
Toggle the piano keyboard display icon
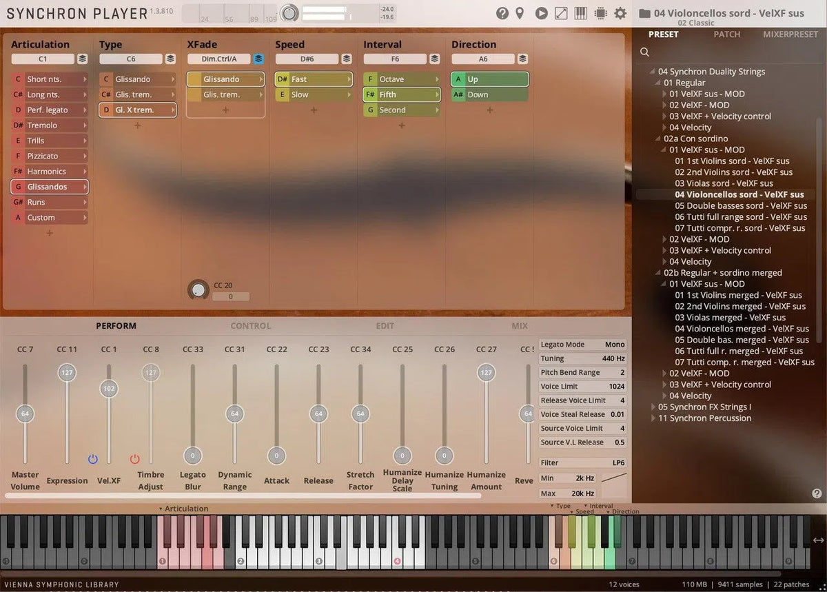tap(580, 12)
